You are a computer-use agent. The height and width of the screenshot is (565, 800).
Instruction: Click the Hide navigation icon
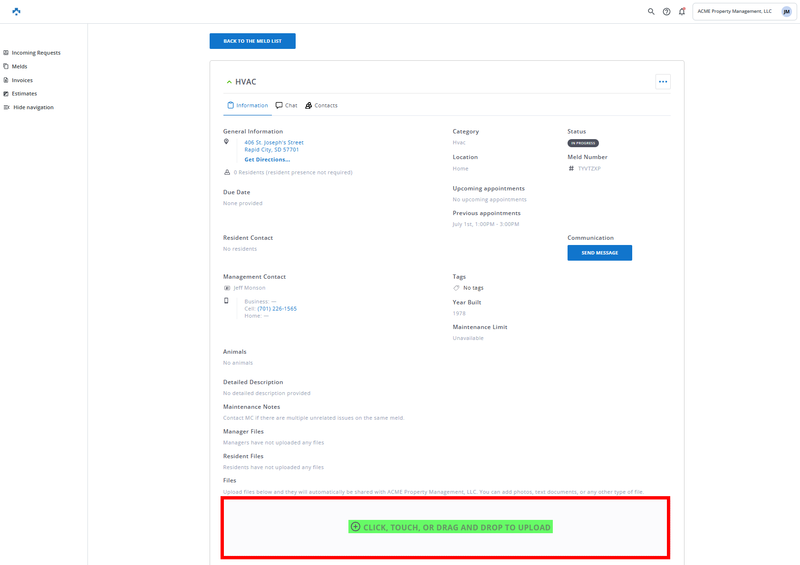click(x=7, y=107)
